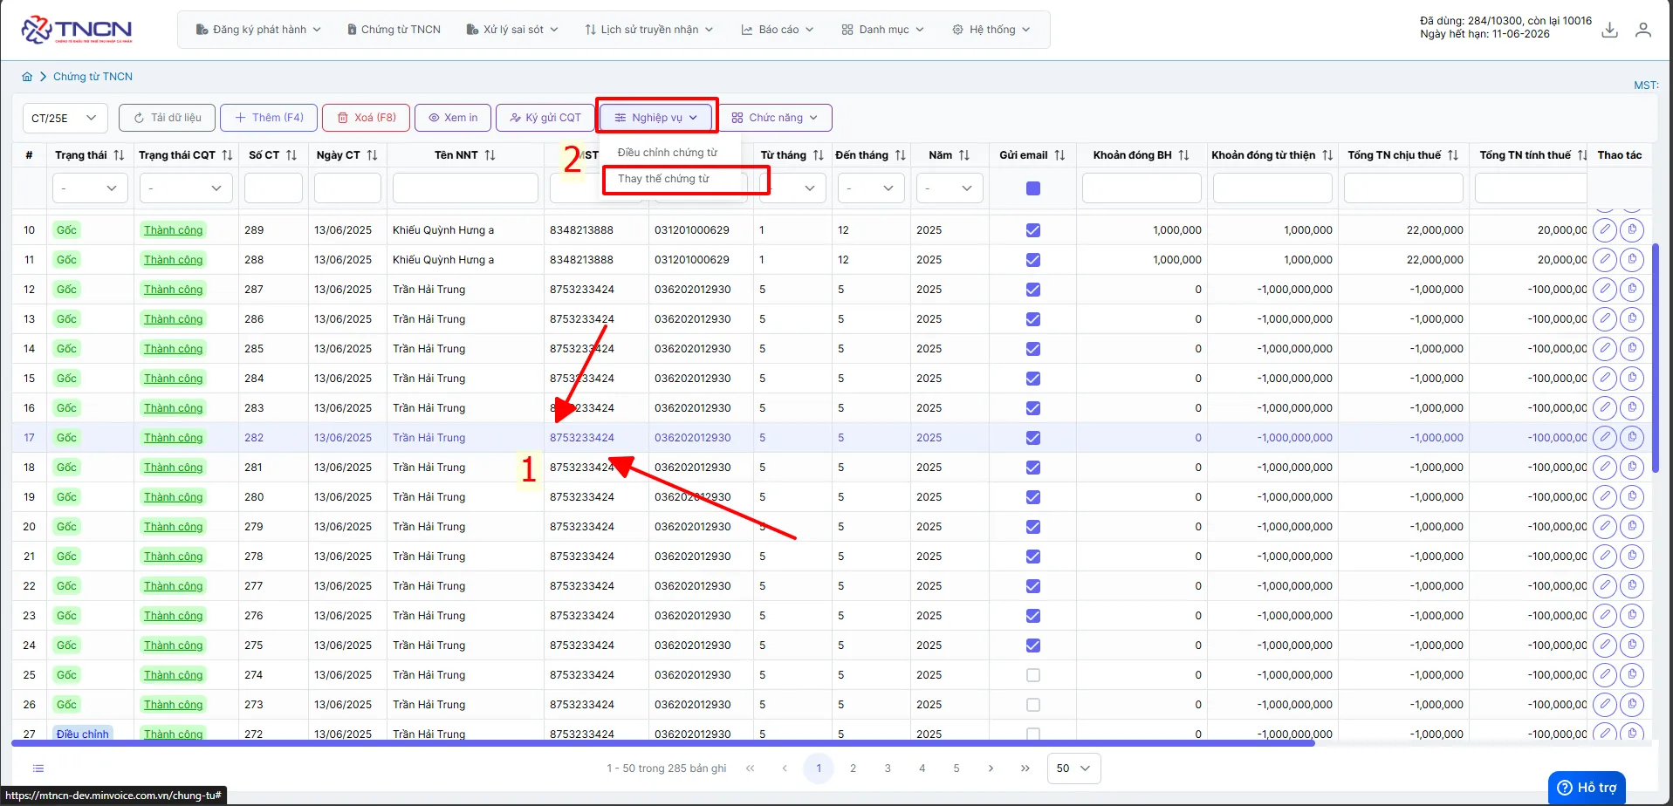Click edit pencil icon for row 15

point(1605,379)
